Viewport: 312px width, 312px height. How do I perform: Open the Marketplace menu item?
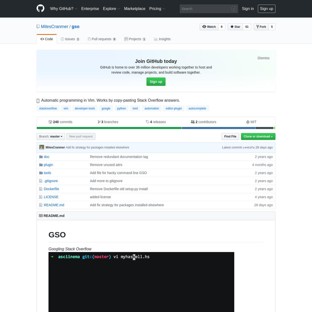(x=135, y=8)
